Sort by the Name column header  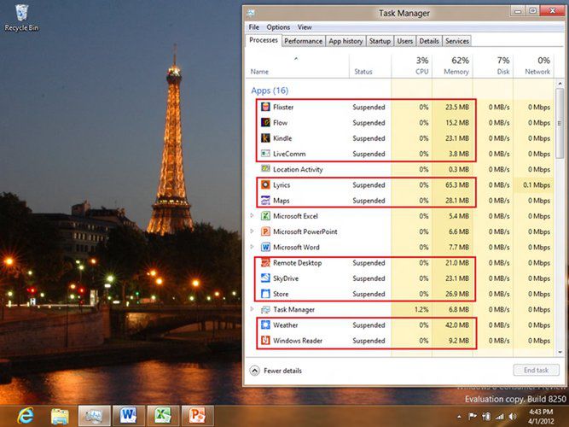[x=298, y=66]
